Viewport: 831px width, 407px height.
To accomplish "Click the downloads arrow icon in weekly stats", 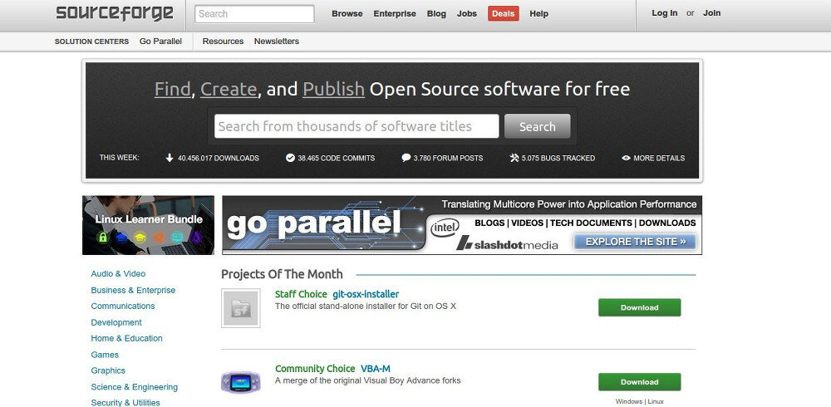I will [170, 158].
